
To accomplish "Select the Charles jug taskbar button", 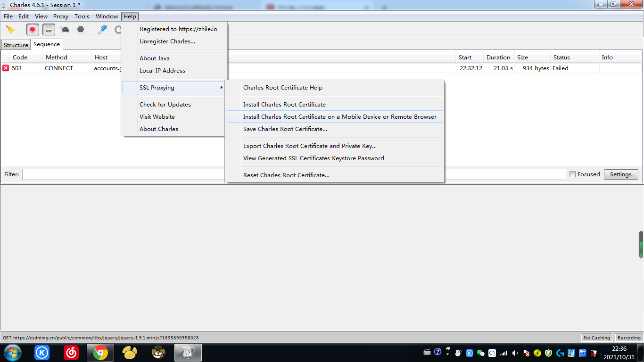I will point(188,352).
